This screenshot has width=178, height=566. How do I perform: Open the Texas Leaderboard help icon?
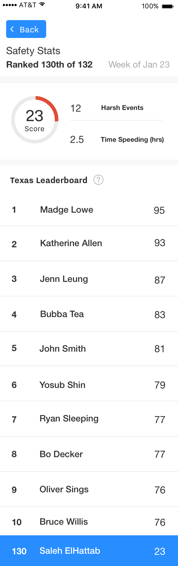(x=98, y=180)
